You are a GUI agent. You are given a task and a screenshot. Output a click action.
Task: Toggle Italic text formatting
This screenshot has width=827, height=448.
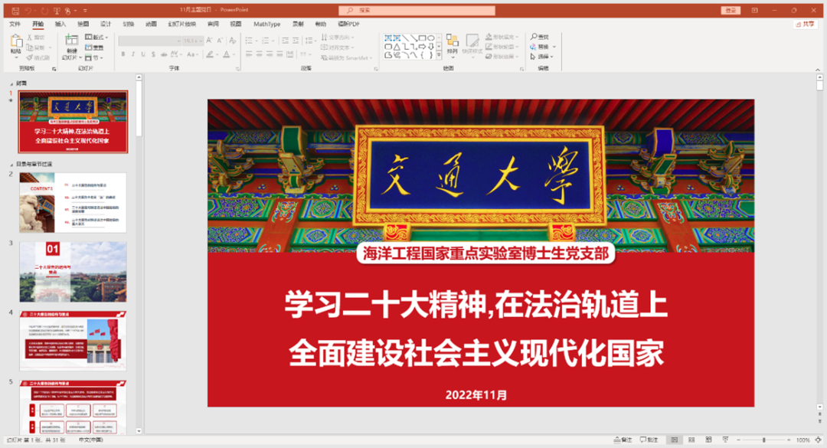(132, 54)
